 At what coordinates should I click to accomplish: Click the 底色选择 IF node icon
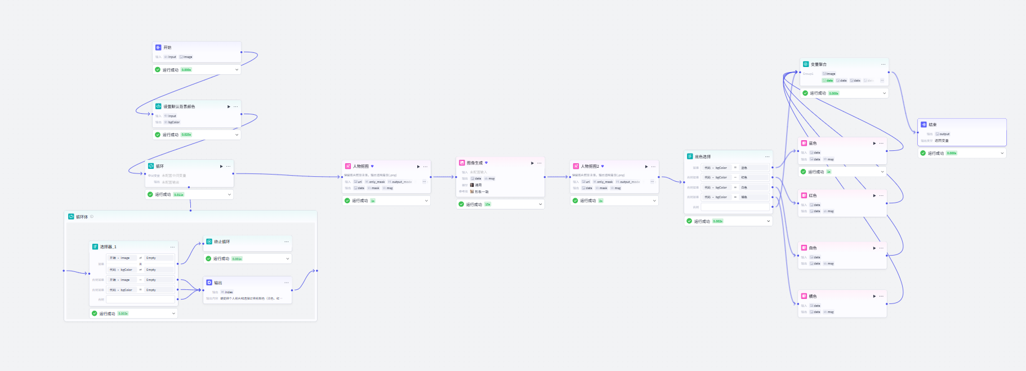tap(690, 157)
